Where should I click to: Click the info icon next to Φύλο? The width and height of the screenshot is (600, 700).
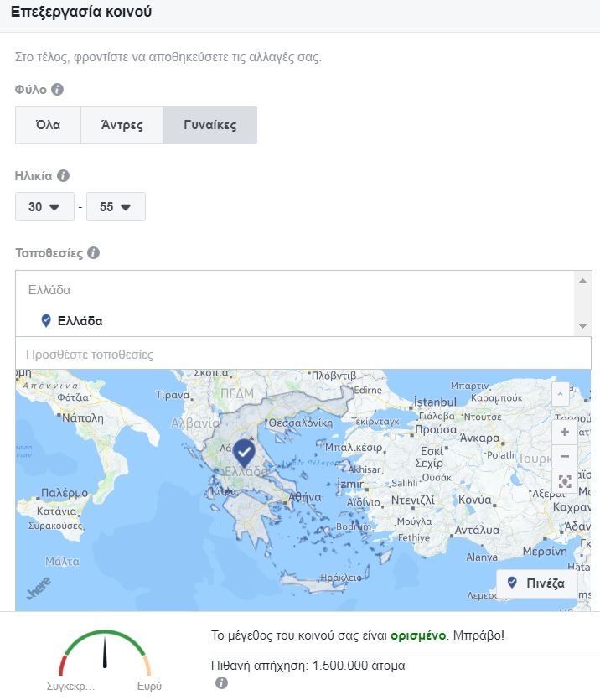click(57, 89)
